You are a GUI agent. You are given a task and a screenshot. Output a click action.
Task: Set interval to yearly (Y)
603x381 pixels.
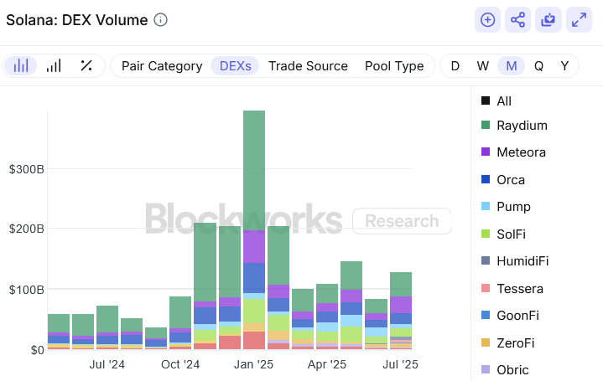[564, 66]
